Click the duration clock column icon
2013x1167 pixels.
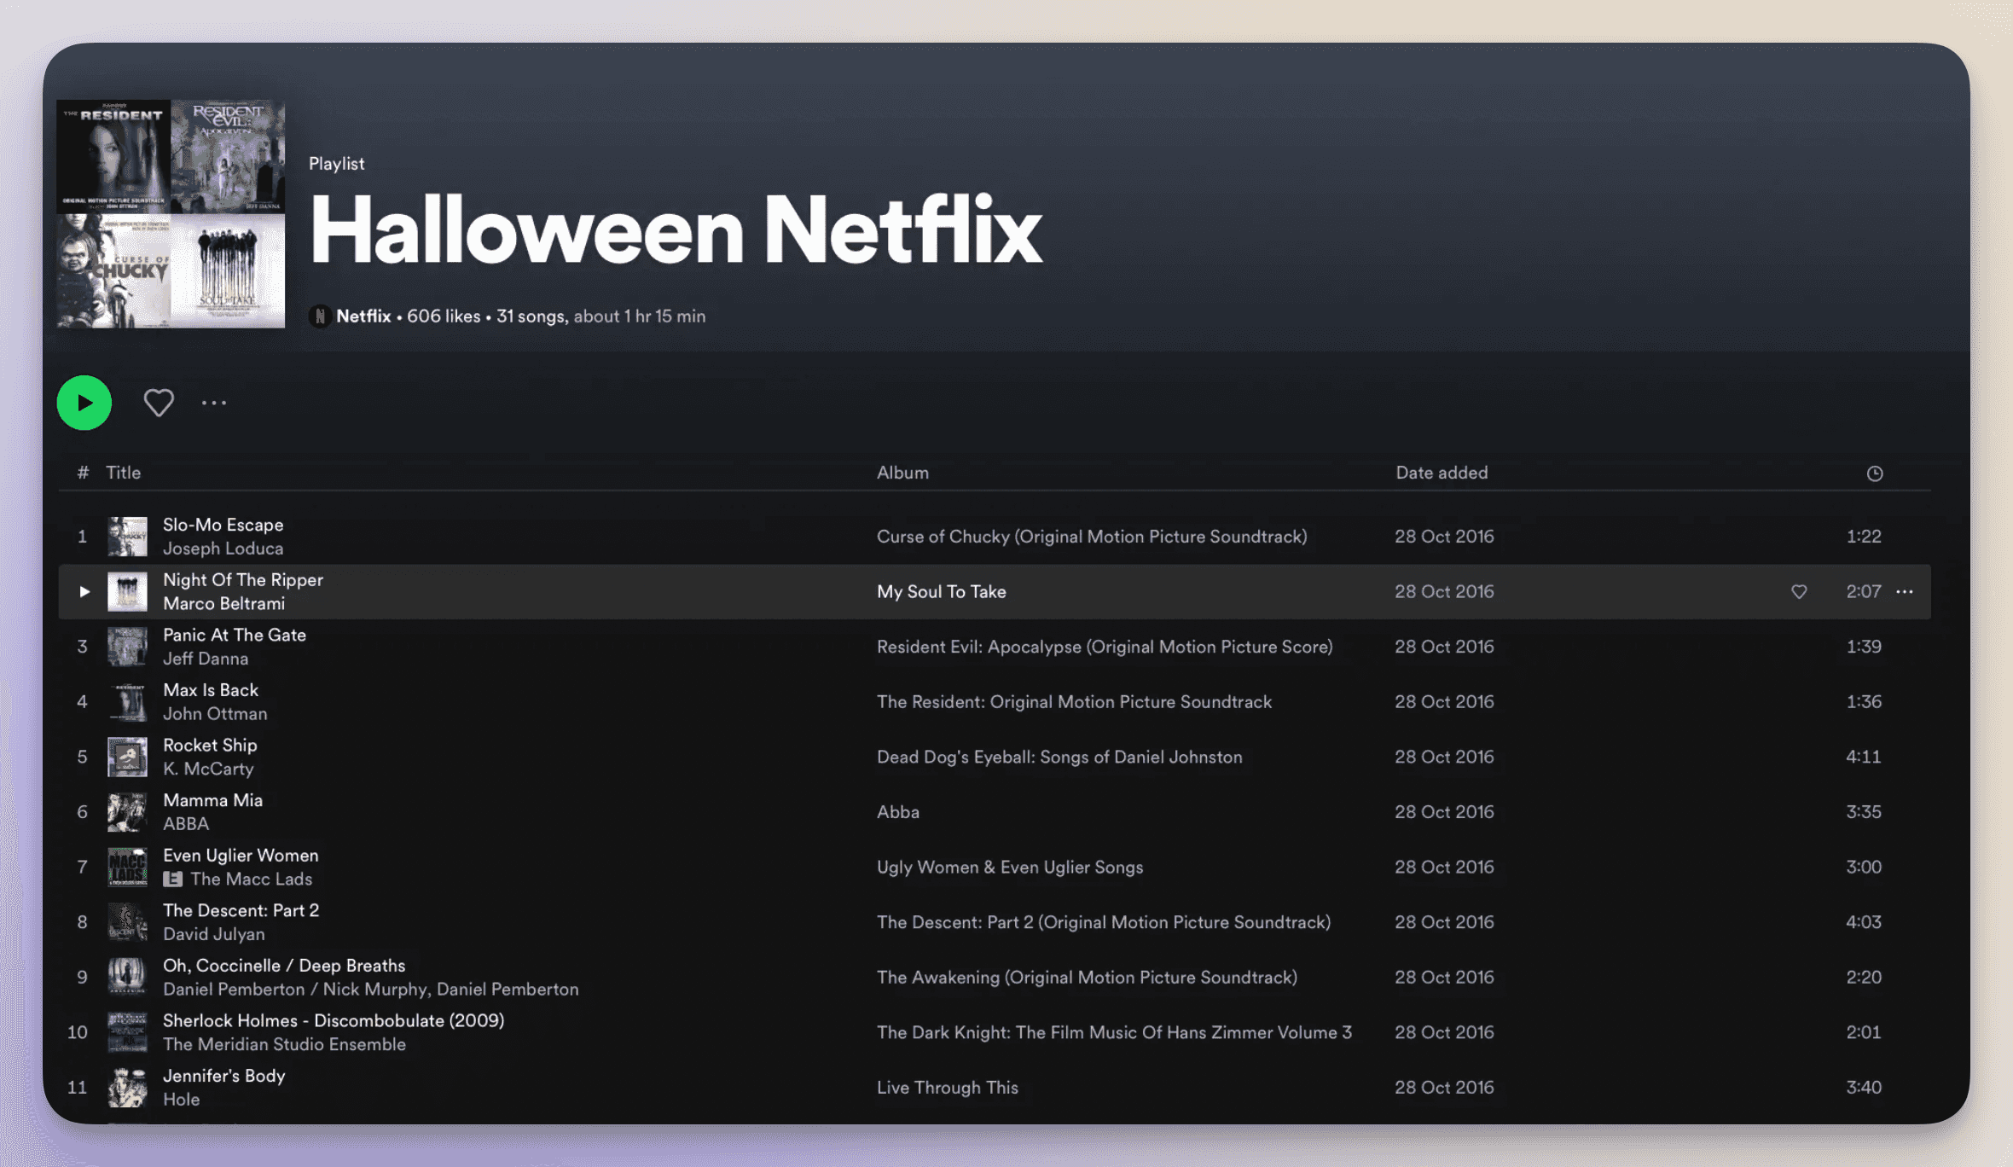point(1874,473)
